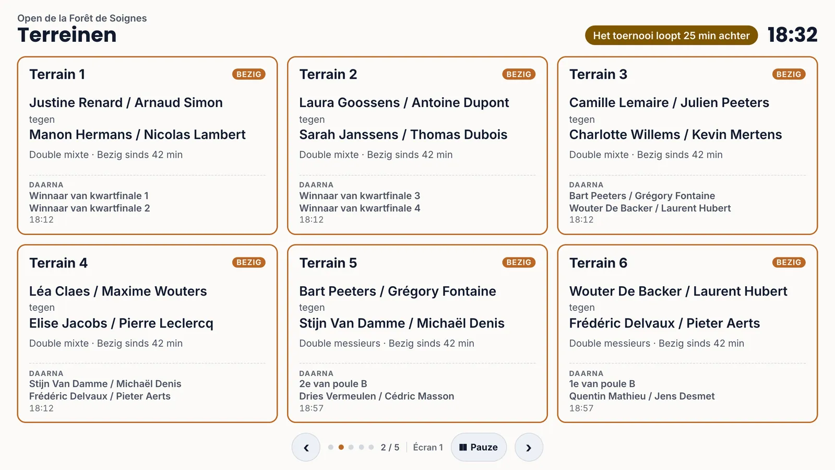Open the Terrain 5 card title
The height and width of the screenshot is (470, 835).
328,263
